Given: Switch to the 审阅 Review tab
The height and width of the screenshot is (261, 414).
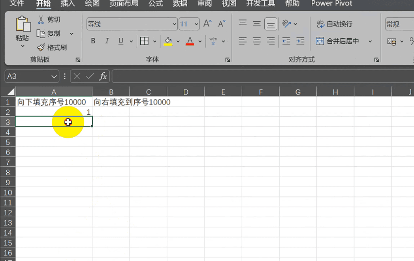Looking at the screenshot, I should [x=204, y=4].
